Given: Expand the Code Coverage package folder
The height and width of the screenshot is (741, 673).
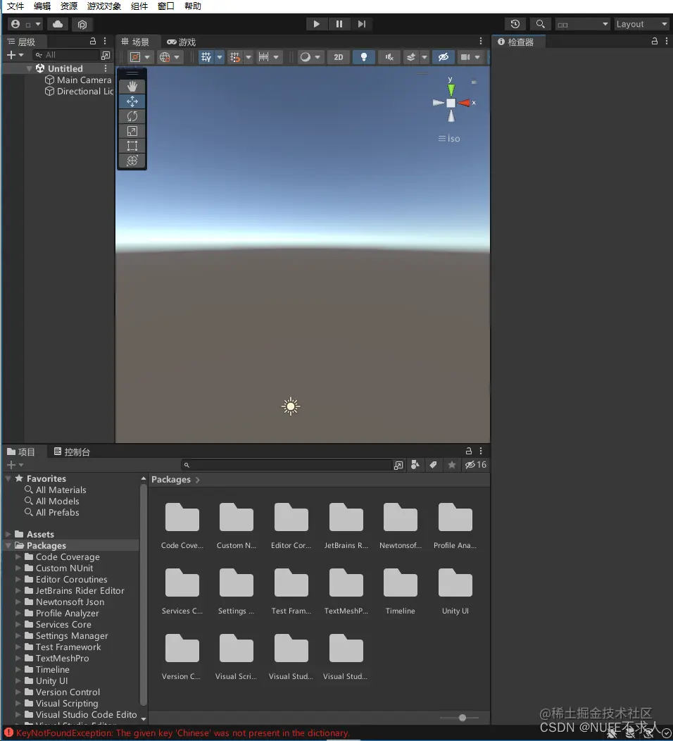Looking at the screenshot, I should point(18,556).
